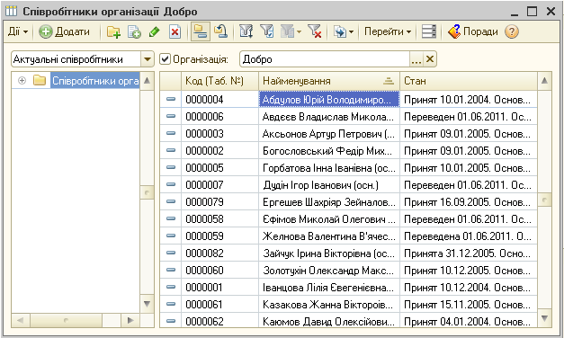Viewport: 564px width, 338px height.
Task: Sort by the Код (Таб. №) column header
Action: 219,81
